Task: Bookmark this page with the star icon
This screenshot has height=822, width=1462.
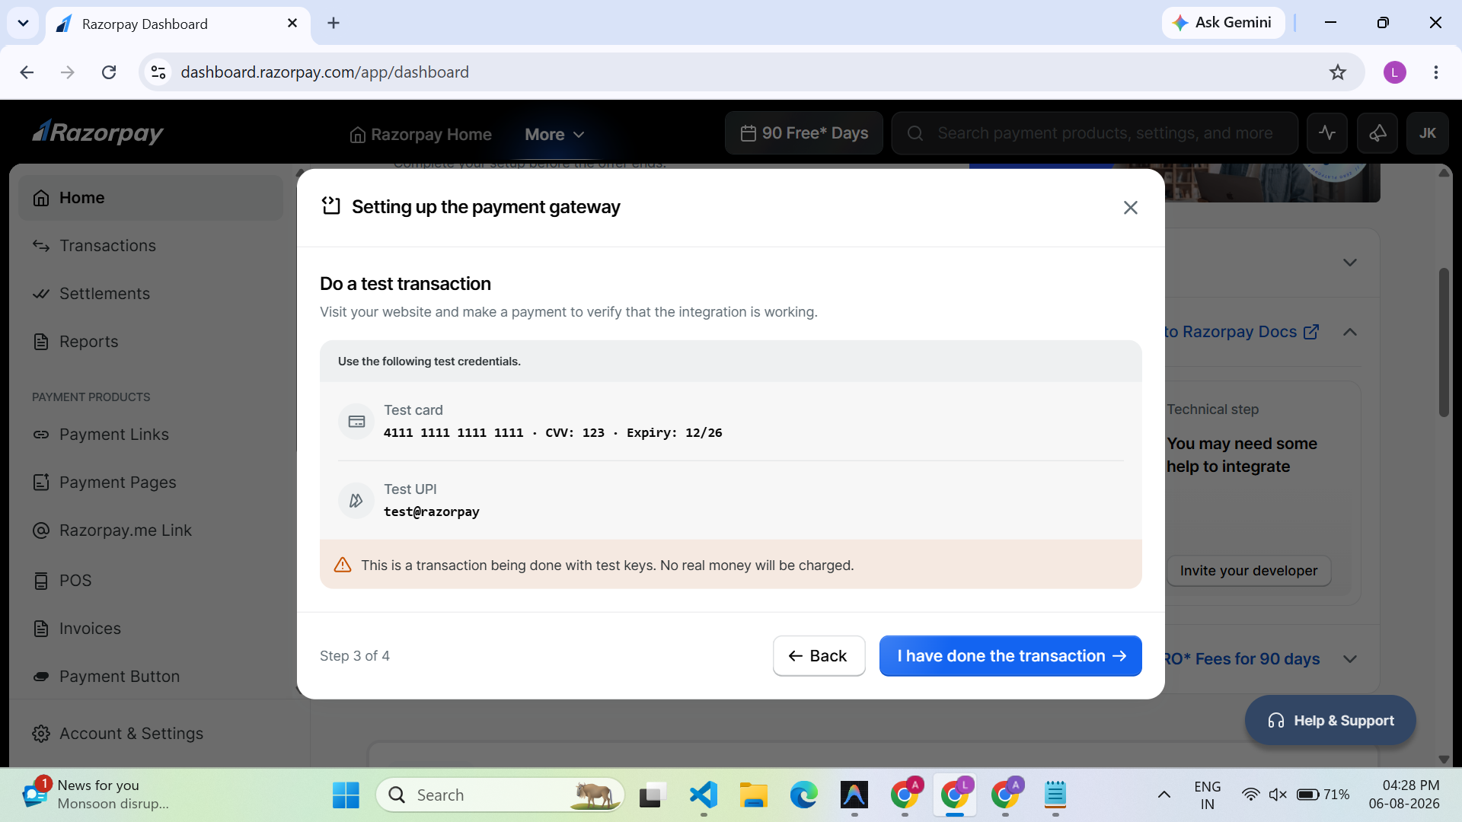Action: tap(1338, 72)
